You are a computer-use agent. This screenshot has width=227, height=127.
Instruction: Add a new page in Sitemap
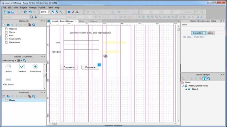(4, 25)
